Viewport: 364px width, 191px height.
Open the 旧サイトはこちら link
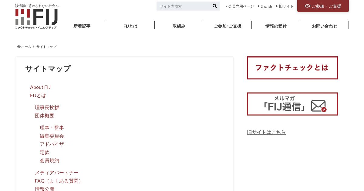[x=266, y=132]
